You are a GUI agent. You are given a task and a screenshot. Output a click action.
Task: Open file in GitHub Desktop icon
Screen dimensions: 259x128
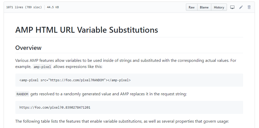pyautogui.click(x=232, y=7)
